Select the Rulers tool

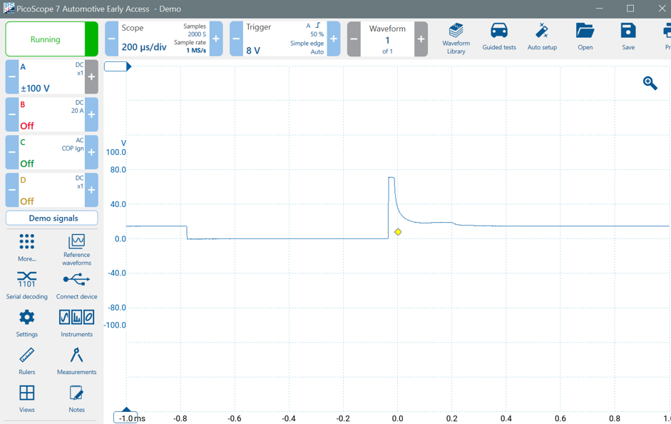tap(27, 360)
